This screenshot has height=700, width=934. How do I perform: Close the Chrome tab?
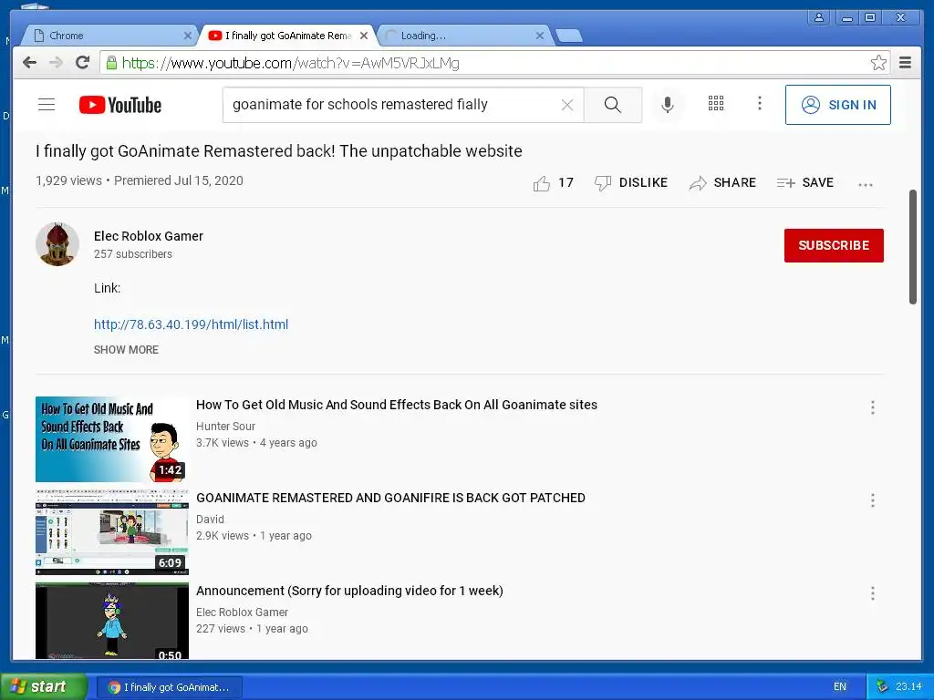click(188, 36)
